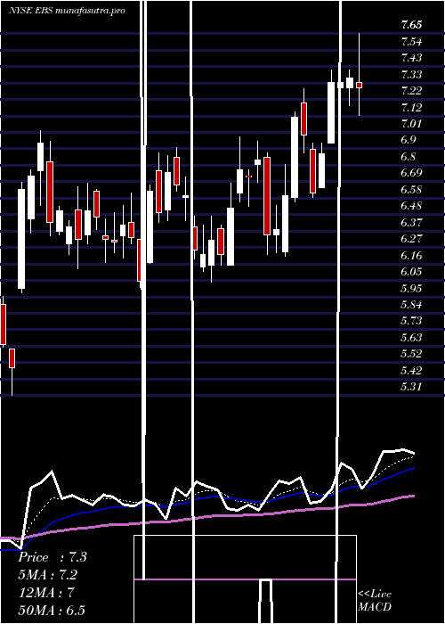Click the 12MA : 7 readout

(x=46, y=593)
